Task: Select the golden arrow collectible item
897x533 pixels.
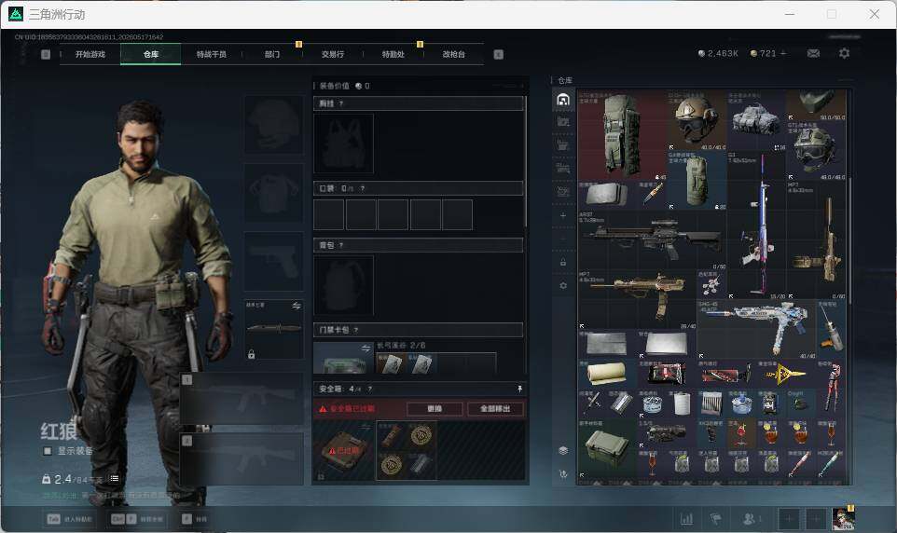Action: (786, 374)
